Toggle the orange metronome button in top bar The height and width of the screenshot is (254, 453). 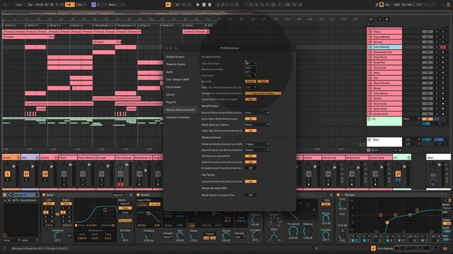[69, 5]
